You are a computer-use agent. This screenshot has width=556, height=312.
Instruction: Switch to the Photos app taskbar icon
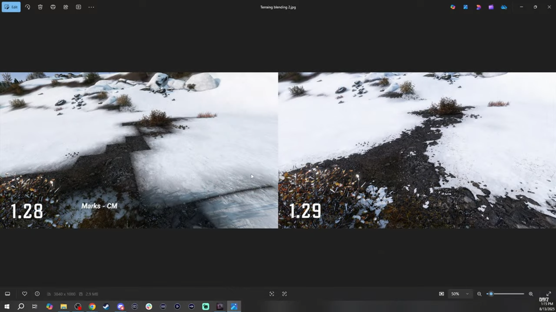pos(234,307)
